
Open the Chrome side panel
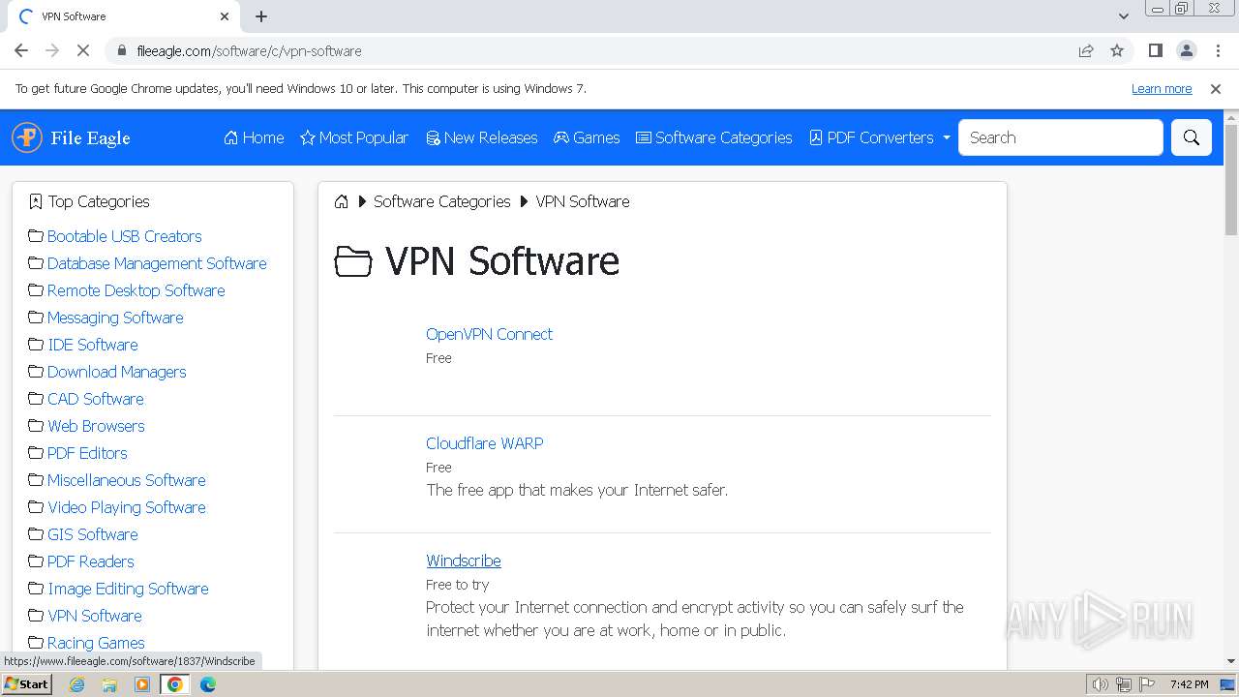coord(1156,50)
